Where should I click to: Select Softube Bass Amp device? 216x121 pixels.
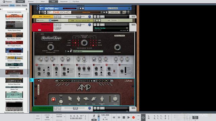(x=14, y=81)
